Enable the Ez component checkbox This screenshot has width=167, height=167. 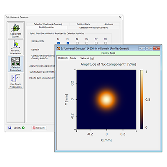pyautogui.click(x=77, y=43)
